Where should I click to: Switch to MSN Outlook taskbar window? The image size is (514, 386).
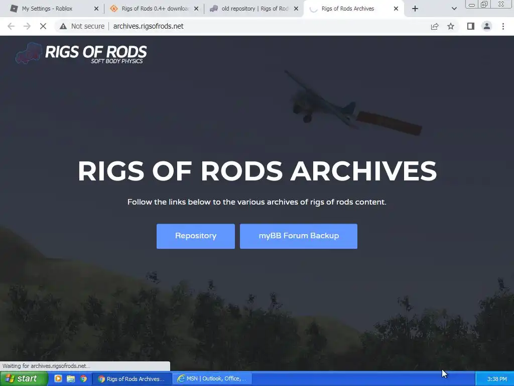click(x=212, y=379)
